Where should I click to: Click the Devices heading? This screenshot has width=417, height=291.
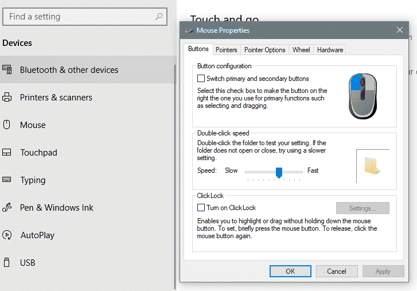click(17, 43)
